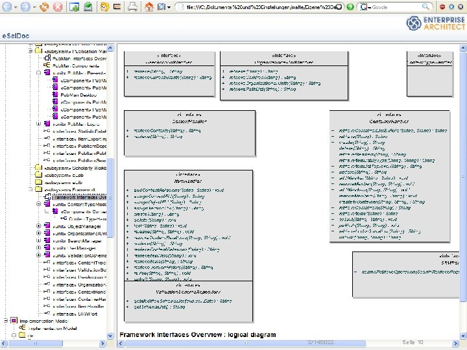Print the page using the printer icon
Viewport: 467px width, 350px height.
coord(132,6)
